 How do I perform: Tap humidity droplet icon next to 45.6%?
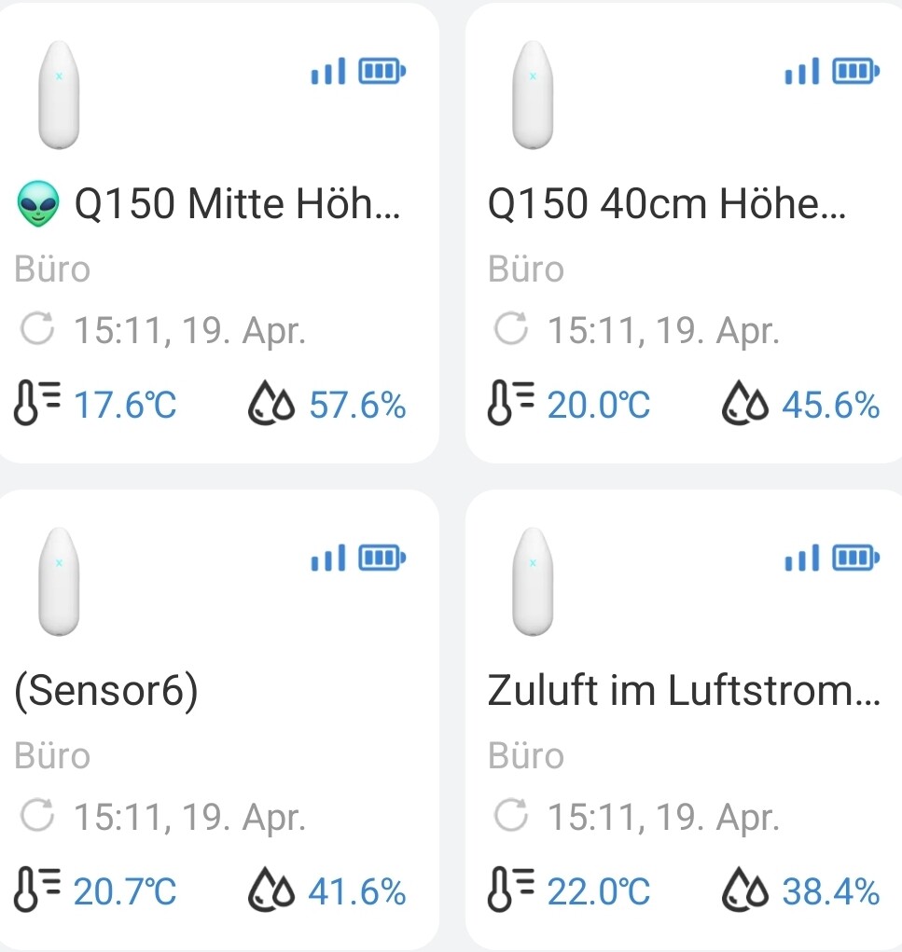(742, 406)
